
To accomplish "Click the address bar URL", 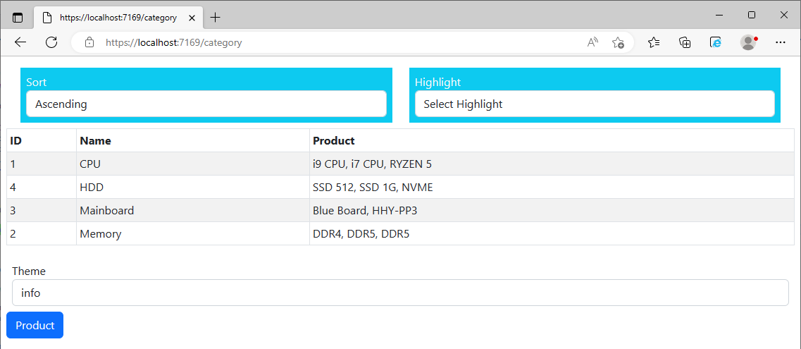I will [x=174, y=42].
